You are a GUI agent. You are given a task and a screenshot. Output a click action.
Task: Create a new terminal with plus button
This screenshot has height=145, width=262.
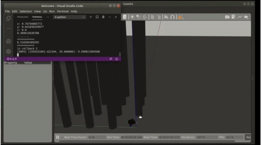(x=91, y=17)
